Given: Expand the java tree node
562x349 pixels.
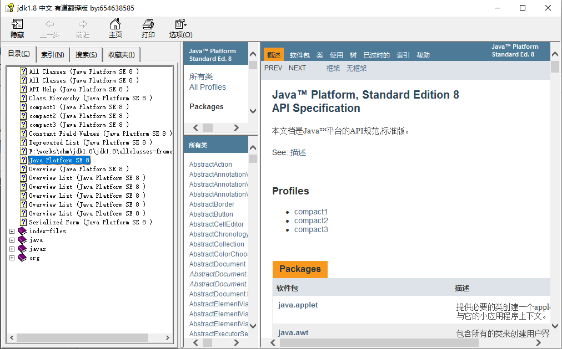Looking at the screenshot, I should (12, 240).
